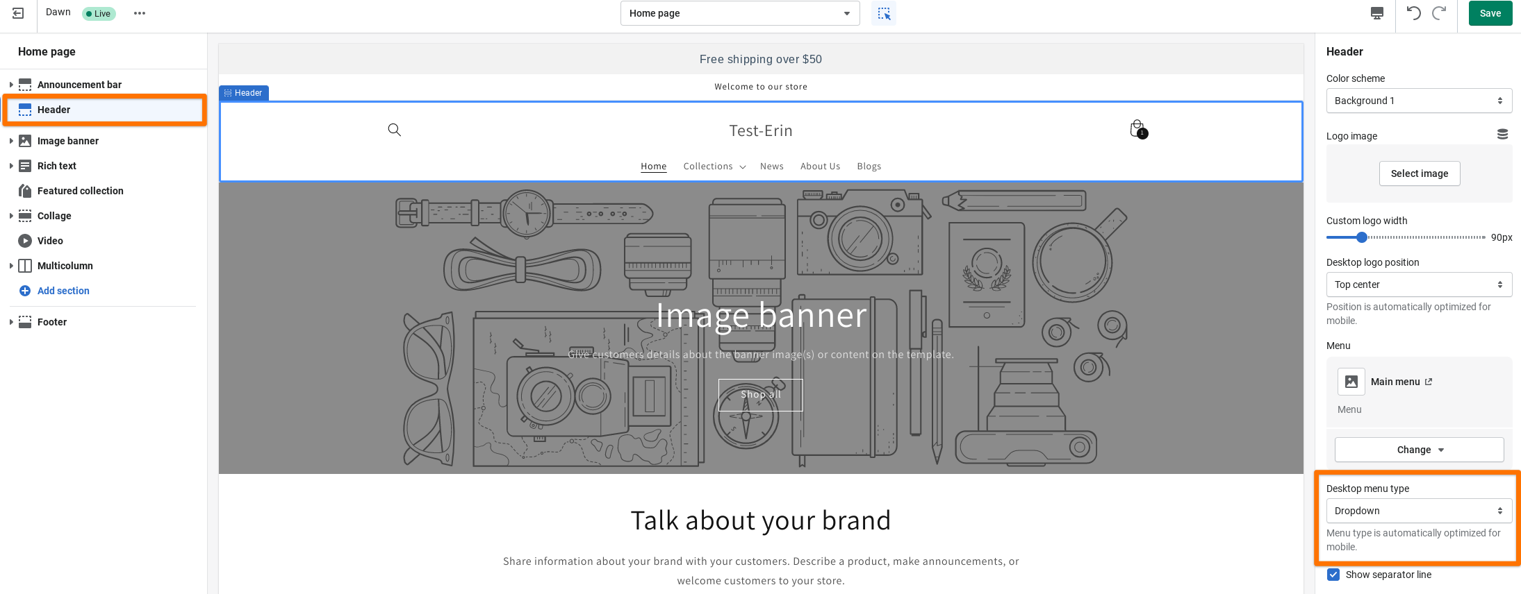Click the Save button
Viewport: 1521px width, 594px height.
pos(1490,13)
